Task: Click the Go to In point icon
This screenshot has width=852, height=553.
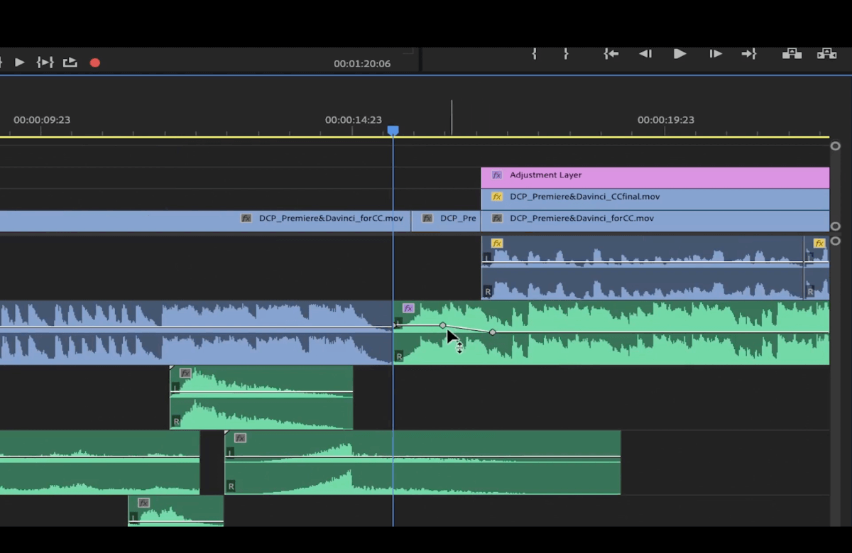Action: [x=611, y=53]
